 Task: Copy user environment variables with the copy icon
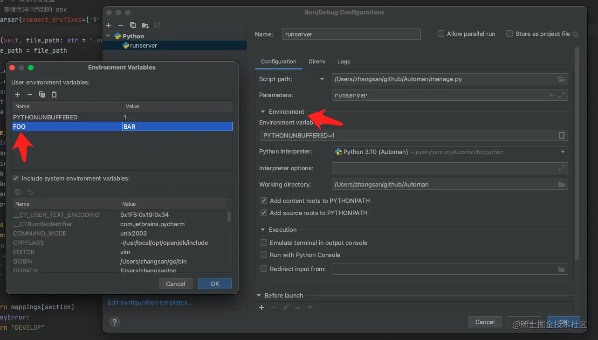(x=42, y=95)
